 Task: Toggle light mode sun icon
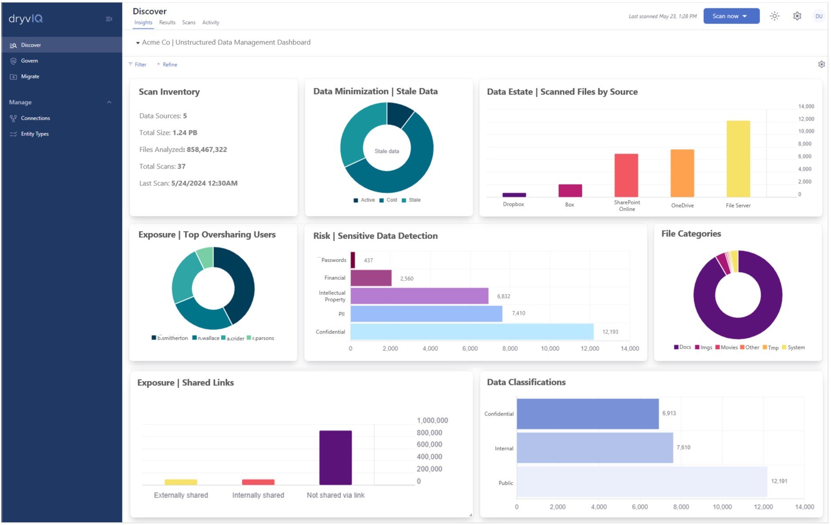pos(774,16)
